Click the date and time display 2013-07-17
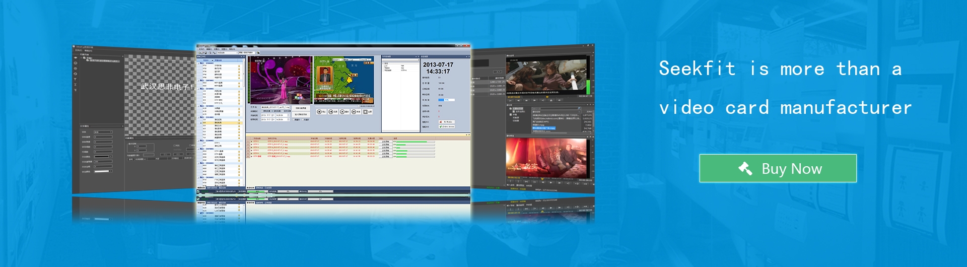This screenshot has height=267, width=967. click(438, 68)
